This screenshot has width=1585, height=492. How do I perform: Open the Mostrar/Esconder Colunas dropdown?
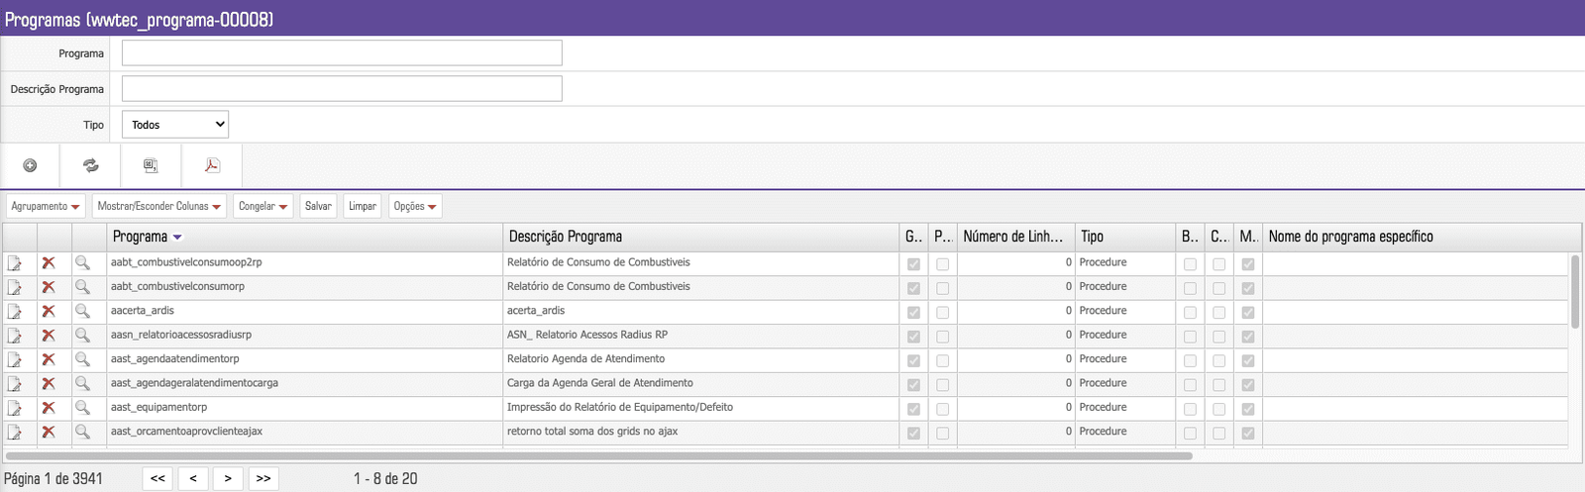(158, 206)
